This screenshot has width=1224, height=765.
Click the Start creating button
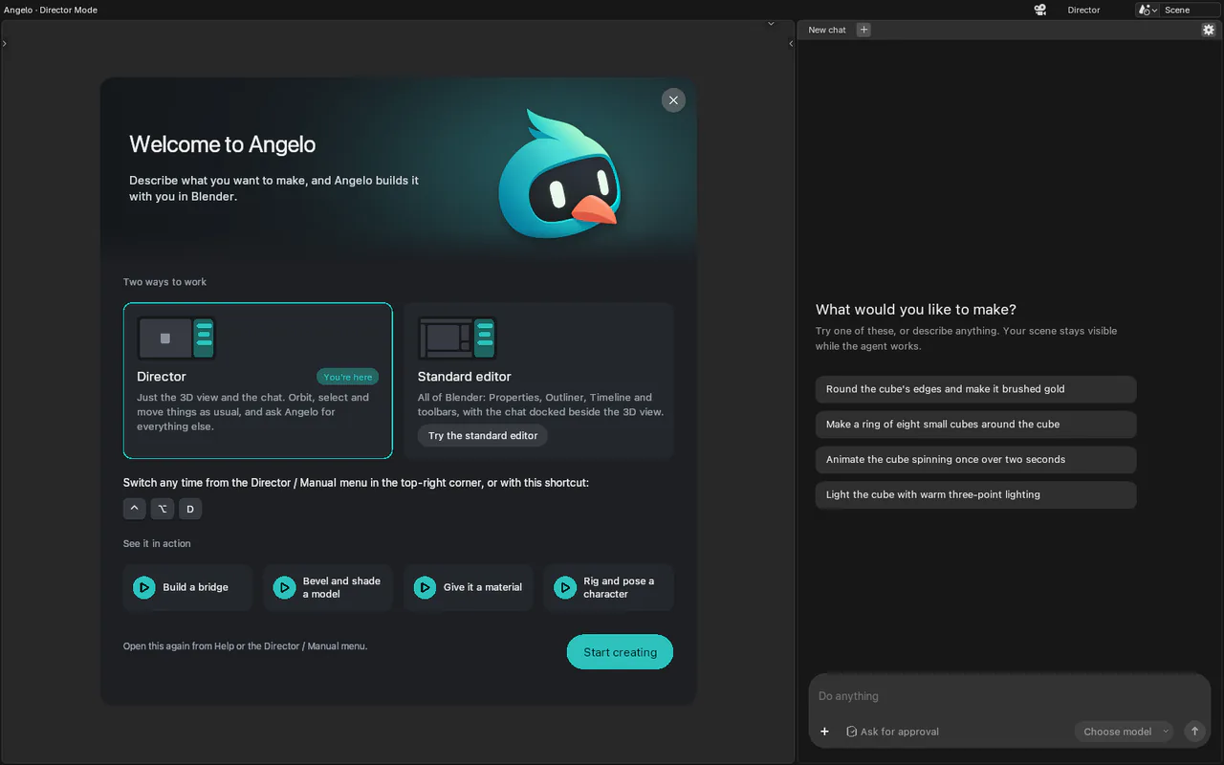pyautogui.click(x=620, y=652)
